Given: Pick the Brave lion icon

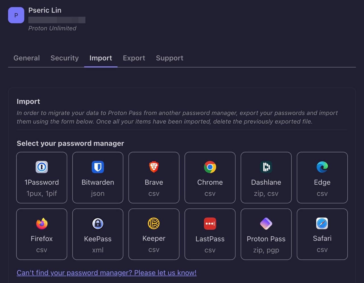Looking at the screenshot, I should (154, 167).
